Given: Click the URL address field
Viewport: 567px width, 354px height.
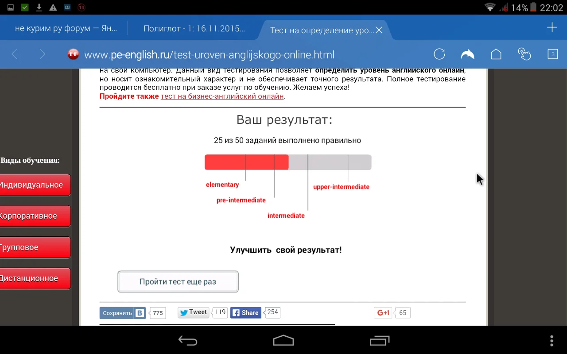Looking at the screenshot, I should pos(209,55).
